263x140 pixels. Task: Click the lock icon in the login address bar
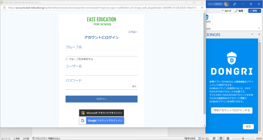click(4, 8)
